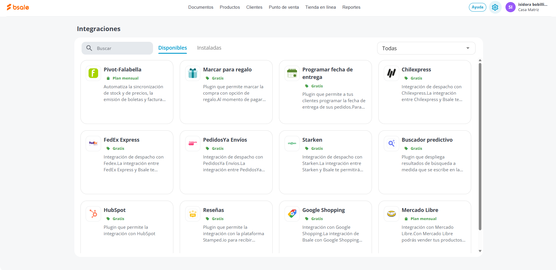
Task: Open the Google Shopping integration title
Action: tap(323, 210)
